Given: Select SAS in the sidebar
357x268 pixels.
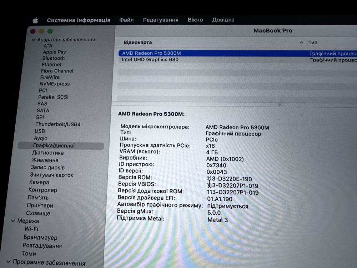Looking at the screenshot, I should (42, 104).
